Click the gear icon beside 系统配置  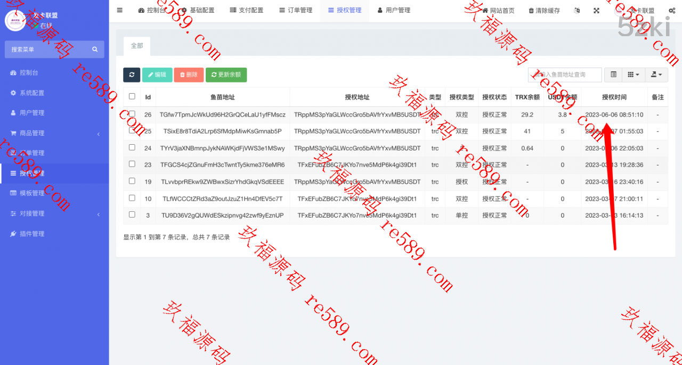[13, 93]
